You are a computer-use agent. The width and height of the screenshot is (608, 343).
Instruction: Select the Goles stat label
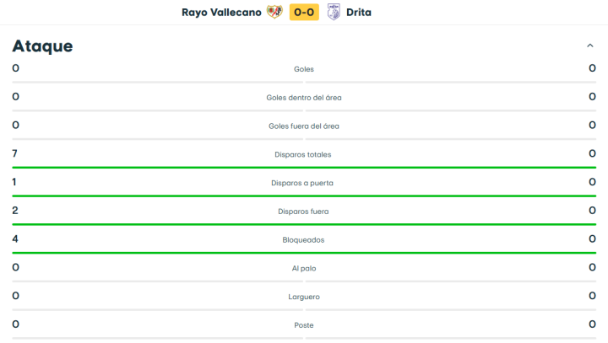tap(304, 69)
